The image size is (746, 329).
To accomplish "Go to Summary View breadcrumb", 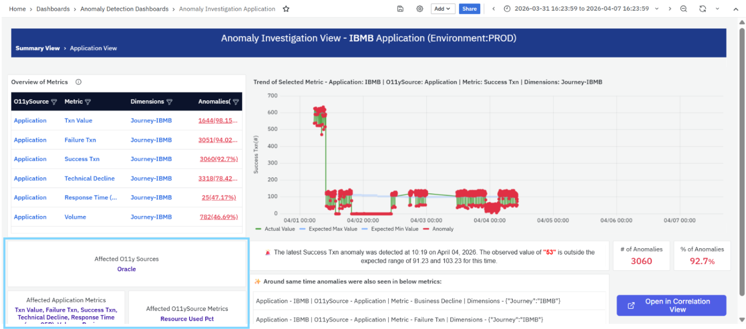I will [38, 48].
